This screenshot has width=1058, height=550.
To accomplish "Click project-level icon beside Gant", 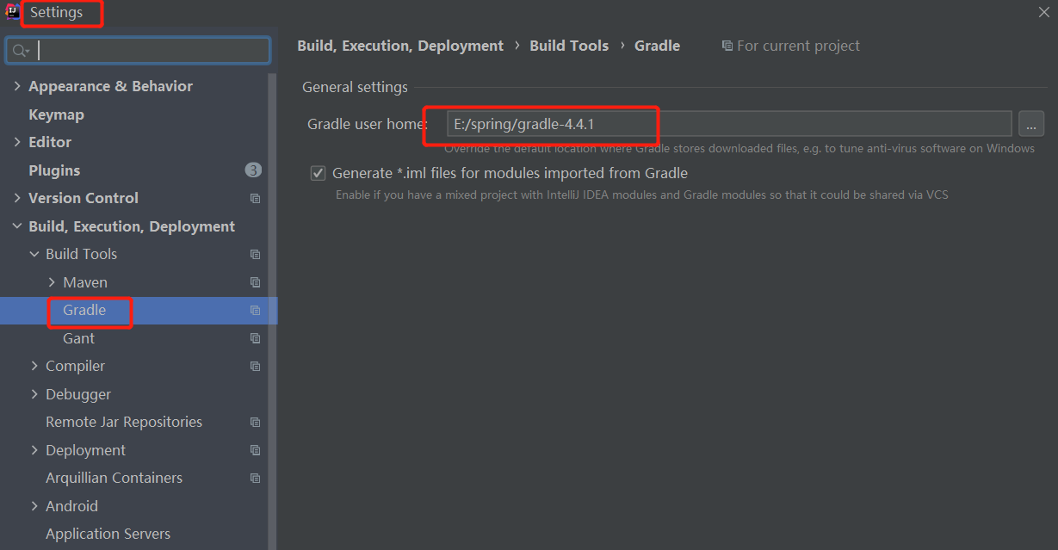I will [255, 338].
